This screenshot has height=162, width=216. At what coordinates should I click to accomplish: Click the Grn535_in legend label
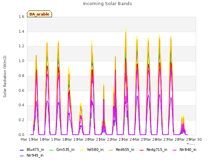point(65,150)
